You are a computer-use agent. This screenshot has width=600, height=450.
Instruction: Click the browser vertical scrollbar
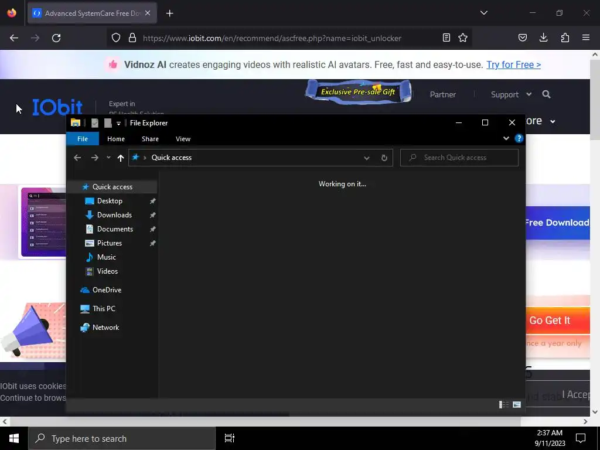pos(595,100)
